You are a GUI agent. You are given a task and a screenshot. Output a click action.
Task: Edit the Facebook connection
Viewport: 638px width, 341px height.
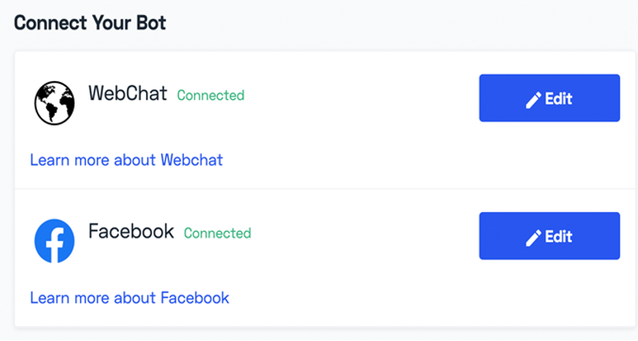(x=549, y=236)
